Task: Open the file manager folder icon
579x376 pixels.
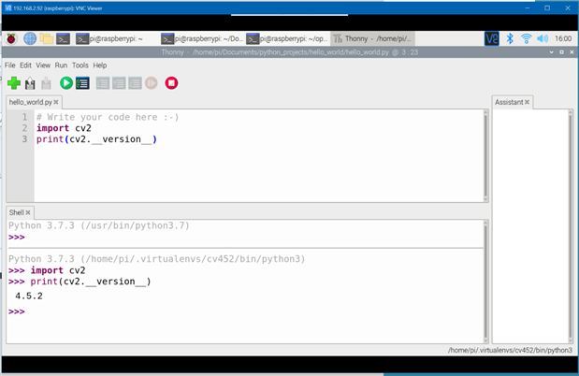Action: (x=47, y=39)
